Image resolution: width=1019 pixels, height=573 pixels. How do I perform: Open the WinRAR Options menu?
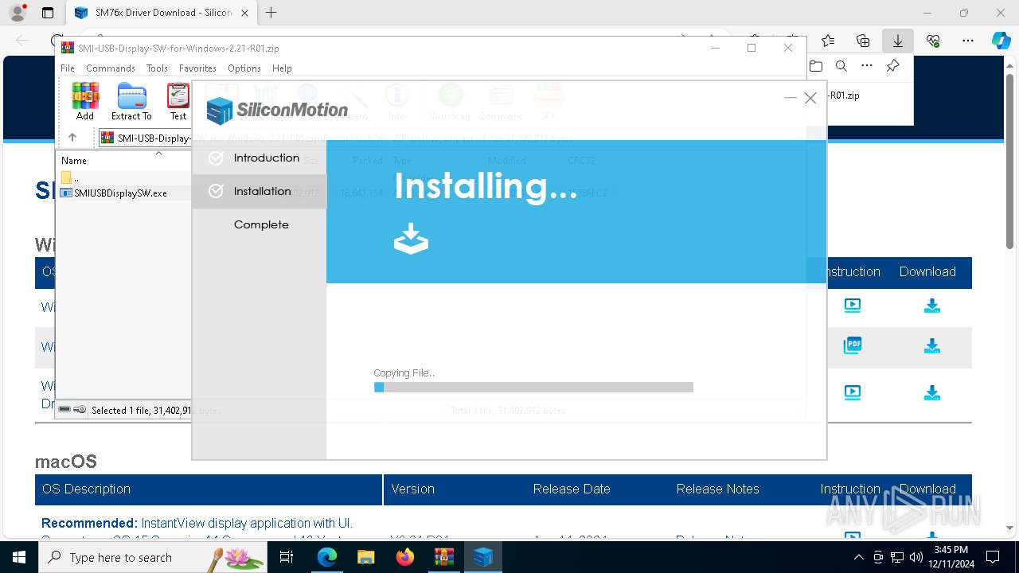244,68
